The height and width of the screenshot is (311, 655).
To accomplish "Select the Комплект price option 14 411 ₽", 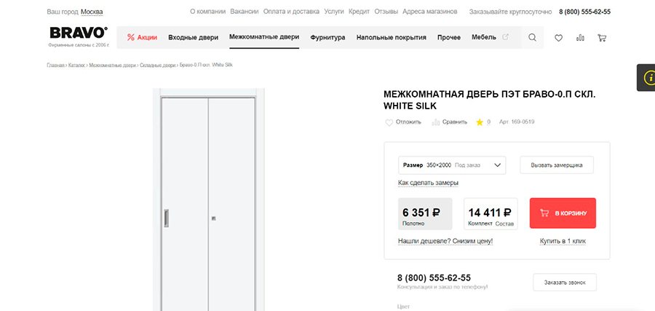I will tap(491, 214).
